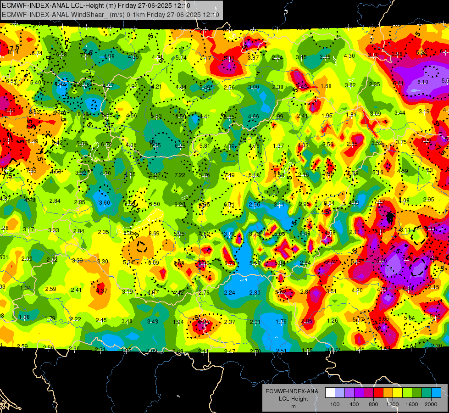This screenshot has height=413, width=449.
Task: Select the grid value 7.22
Action: point(180,175)
